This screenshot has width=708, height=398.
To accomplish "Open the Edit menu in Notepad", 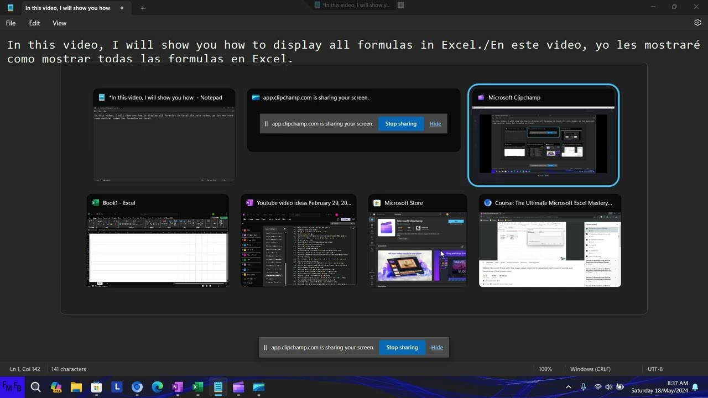I will [34, 23].
